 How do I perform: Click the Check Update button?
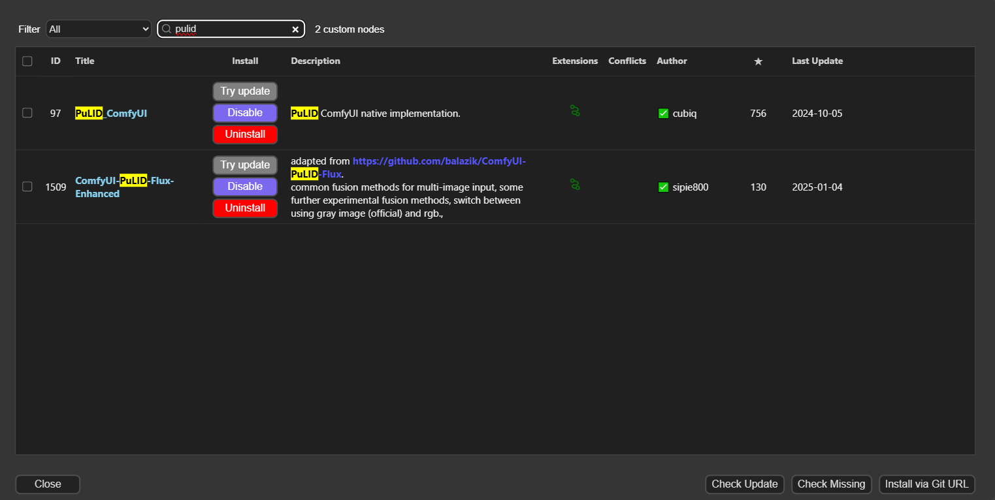(745, 484)
